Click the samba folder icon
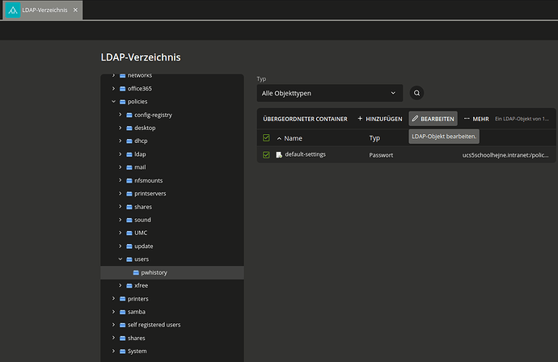Image resolution: width=558 pixels, height=362 pixels. pos(122,312)
